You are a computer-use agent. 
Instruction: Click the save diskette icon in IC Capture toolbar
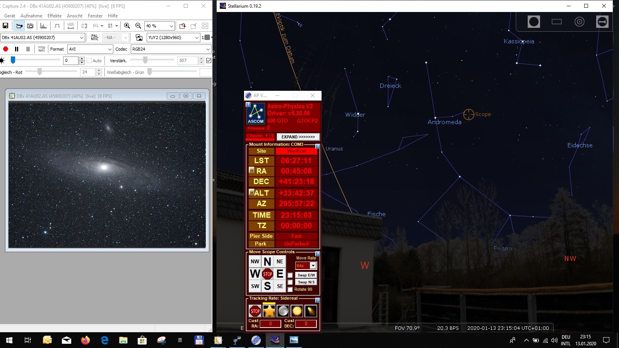[x=5, y=26]
